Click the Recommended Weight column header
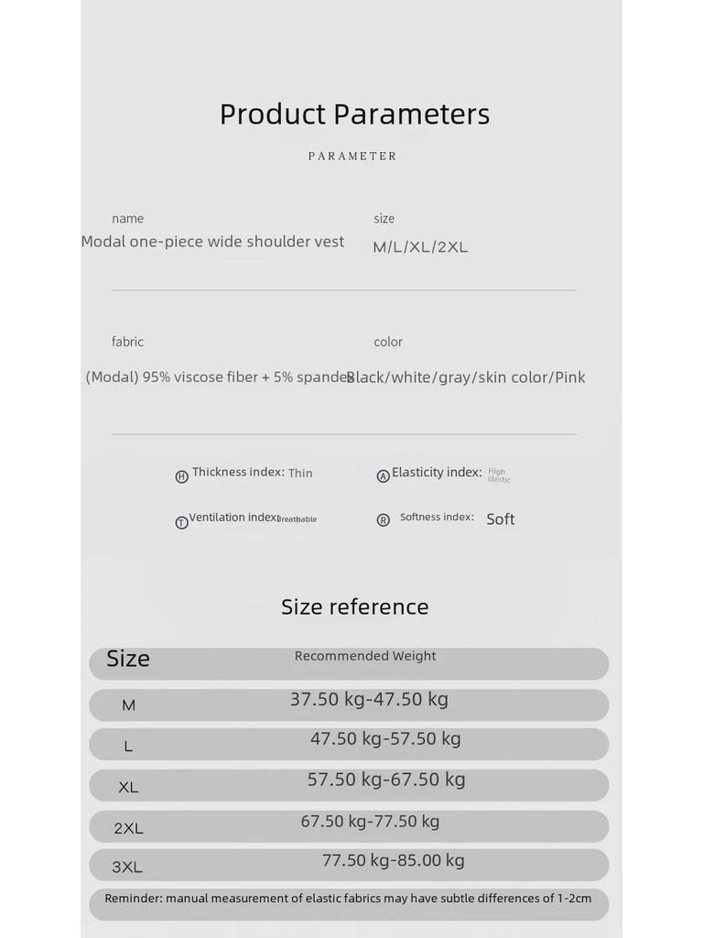The image size is (703, 938). [x=365, y=656]
